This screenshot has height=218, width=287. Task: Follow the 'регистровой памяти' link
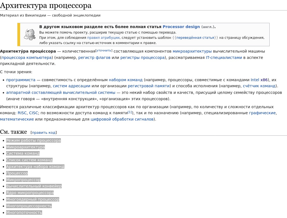[x=148, y=86]
